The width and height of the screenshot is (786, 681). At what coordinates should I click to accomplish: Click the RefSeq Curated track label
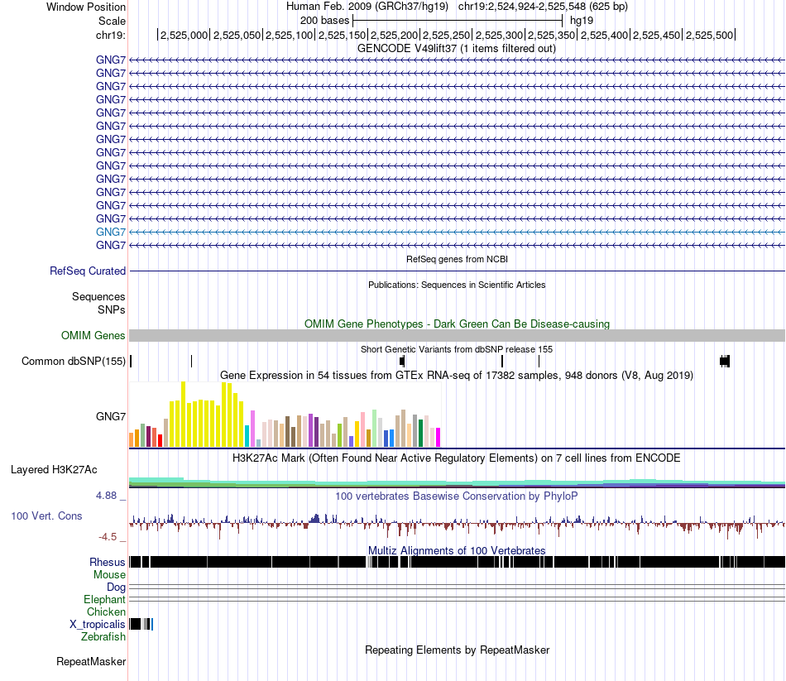pos(88,271)
